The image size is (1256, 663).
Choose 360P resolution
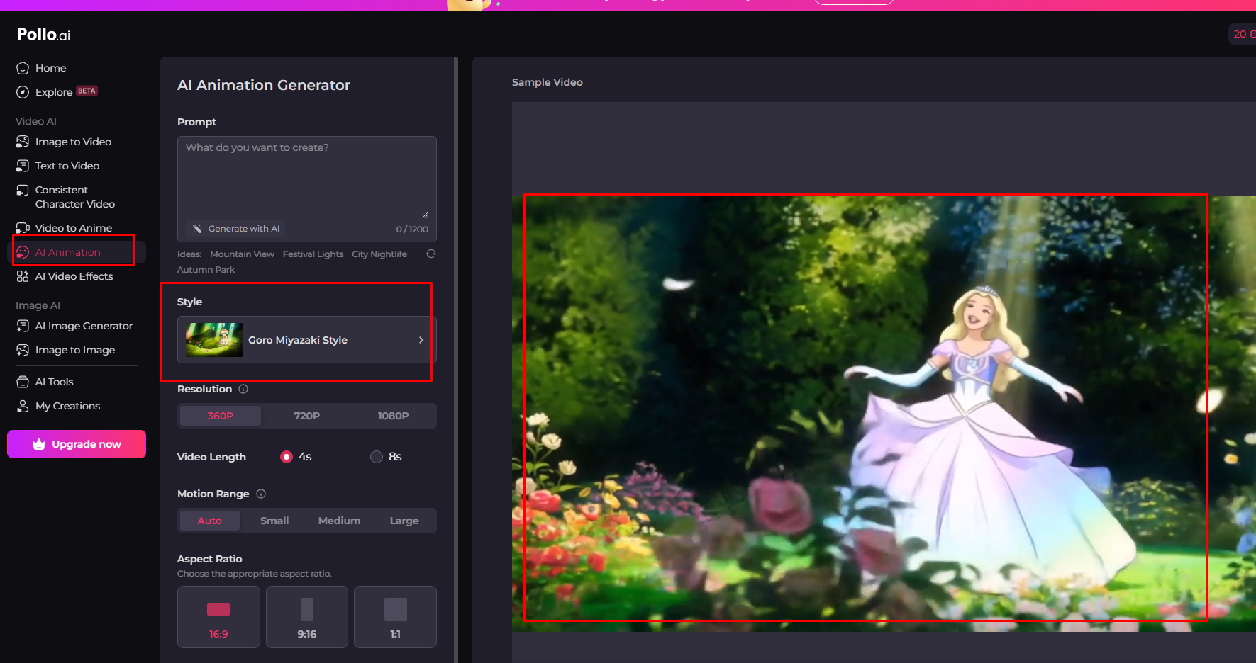pos(221,416)
